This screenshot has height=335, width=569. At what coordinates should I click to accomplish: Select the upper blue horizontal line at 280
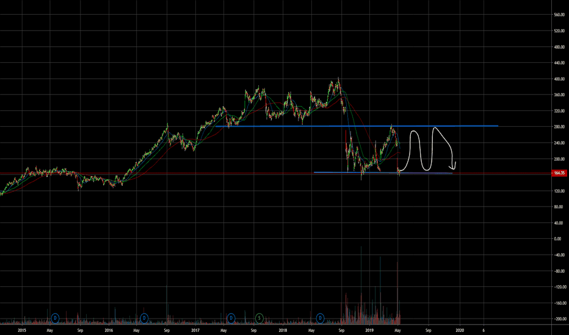point(357,126)
